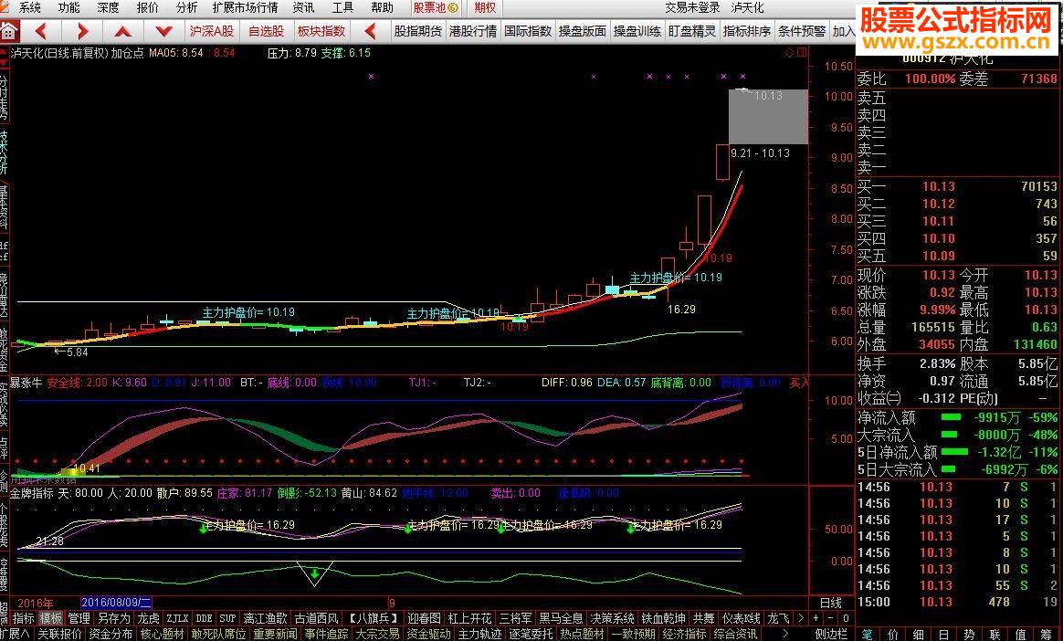Click the red down arrow toolbar icon
This screenshot has width=1063, height=641.
(163, 31)
